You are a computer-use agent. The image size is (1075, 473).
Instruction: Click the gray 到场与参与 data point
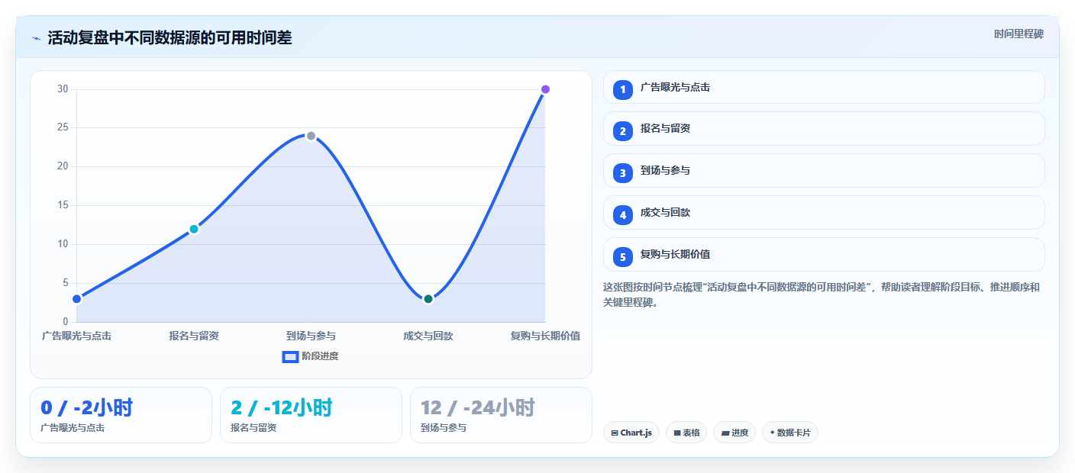point(311,136)
